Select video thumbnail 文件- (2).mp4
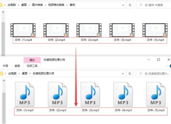 pos(56,30)
